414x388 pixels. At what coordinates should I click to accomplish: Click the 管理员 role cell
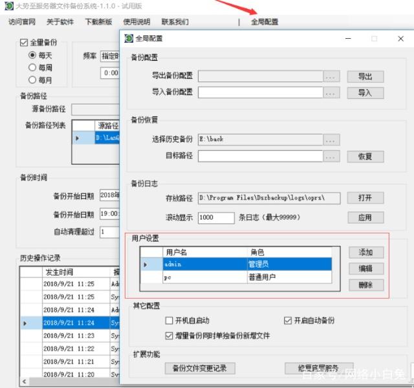pos(289,264)
